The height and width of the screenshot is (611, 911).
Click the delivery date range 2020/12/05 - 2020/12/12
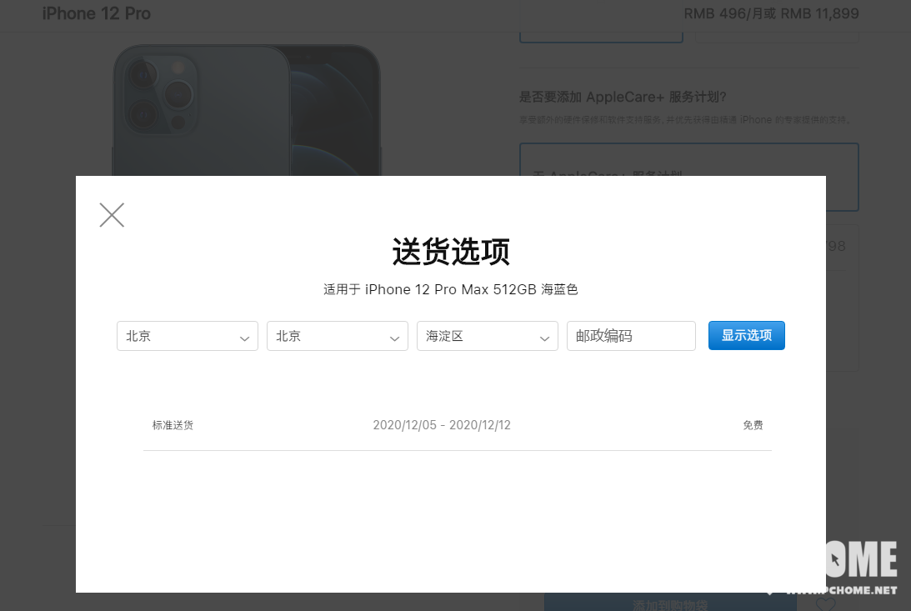coord(442,425)
